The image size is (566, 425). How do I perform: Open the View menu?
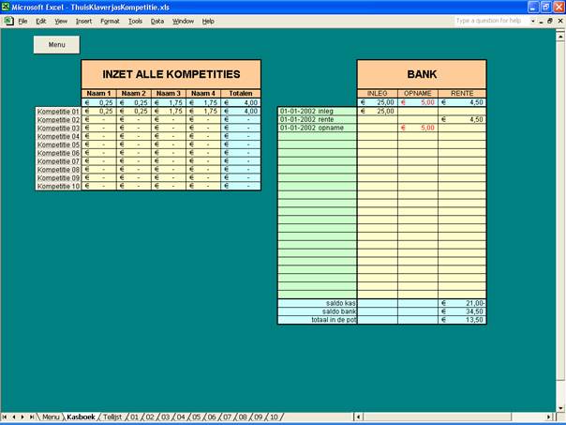[61, 22]
